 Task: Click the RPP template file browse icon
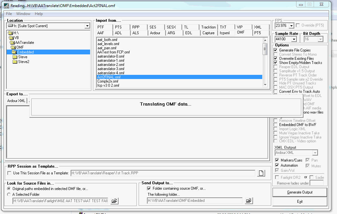(261, 173)
